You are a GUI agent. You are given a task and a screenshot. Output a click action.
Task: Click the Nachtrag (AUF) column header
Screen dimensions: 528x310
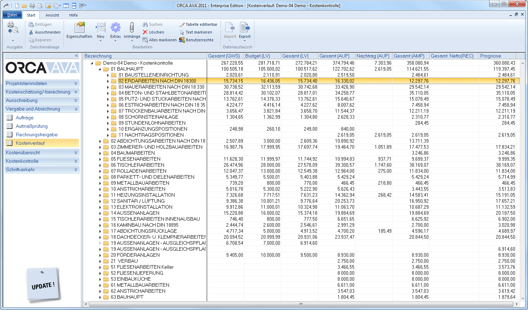[x=374, y=56]
